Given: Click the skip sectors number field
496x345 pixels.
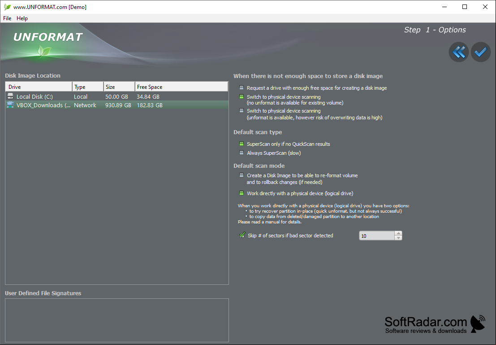Looking at the screenshot, I should (377, 236).
